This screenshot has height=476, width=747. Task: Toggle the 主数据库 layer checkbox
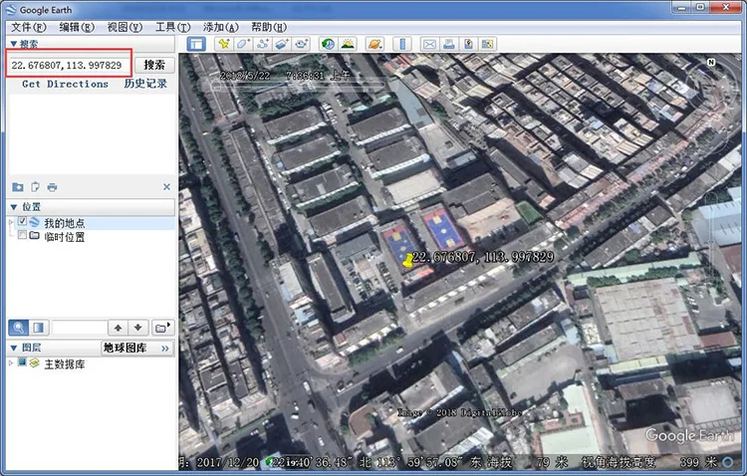(22, 362)
